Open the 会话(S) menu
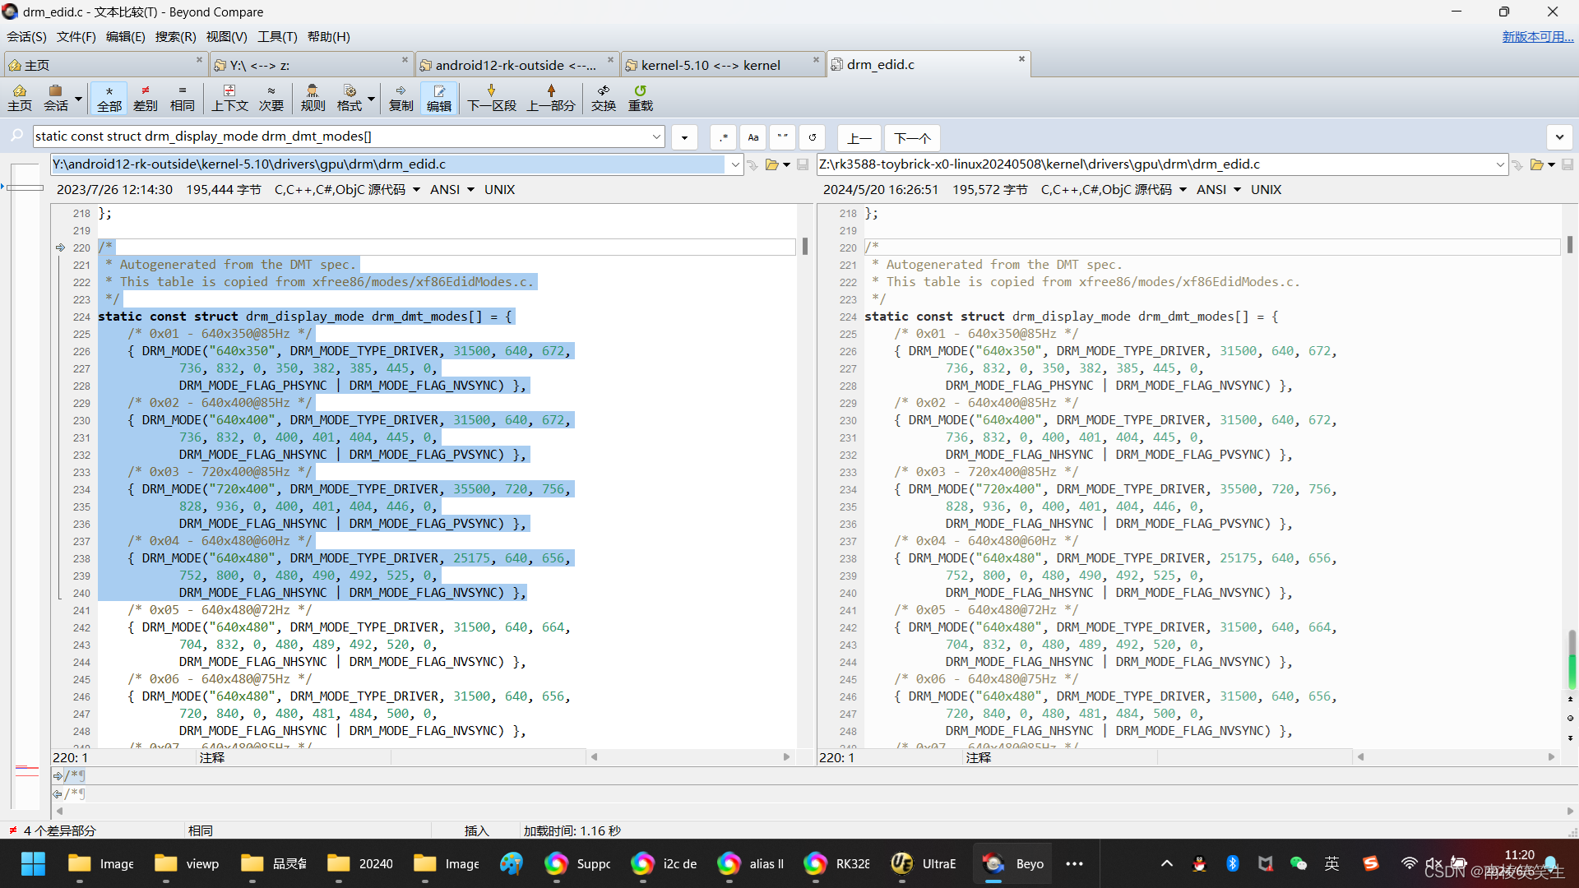The width and height of the screenshot is (1579, 888). [27, 36]
